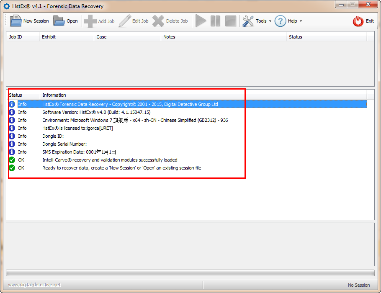Click info icon beside SMS Expiration Date
Image resolution: width=381 pixels, height=293 pixels.
tap(12, 152)
